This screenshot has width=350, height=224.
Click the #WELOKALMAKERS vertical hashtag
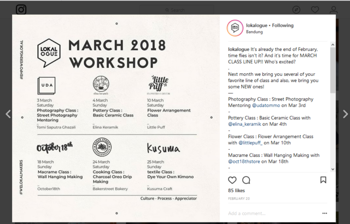(21, 177)
